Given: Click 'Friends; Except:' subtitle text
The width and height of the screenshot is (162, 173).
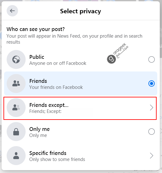Looking at the screenshot, I should coord(45,111).
